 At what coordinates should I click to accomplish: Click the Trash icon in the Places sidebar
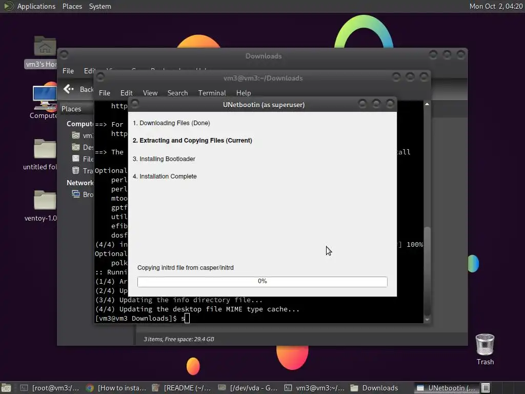[x=76, y=170]
